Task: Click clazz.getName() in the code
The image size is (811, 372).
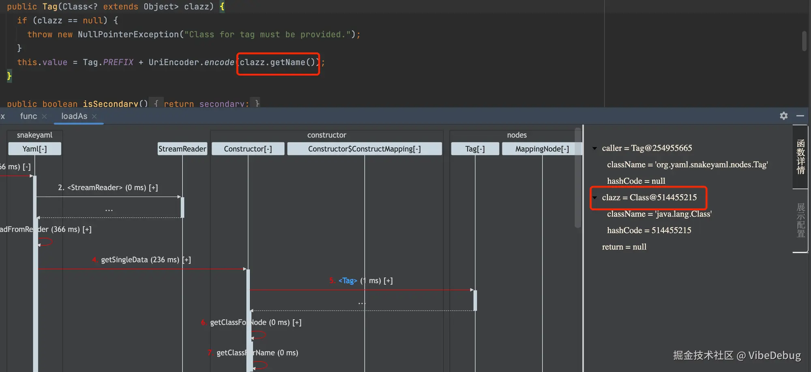Action: [x=277, y=62]
